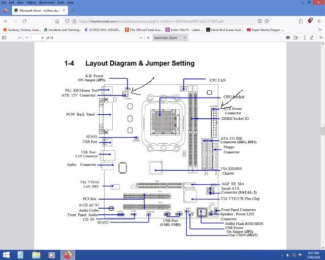The image size is (325, 260).
Task: Open the extensions puzzle icon
Action: 301,21
